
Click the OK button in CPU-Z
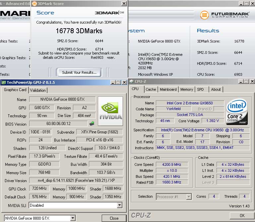coord(242,216)
